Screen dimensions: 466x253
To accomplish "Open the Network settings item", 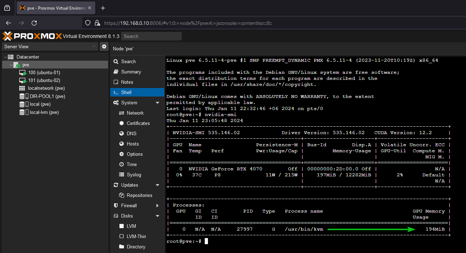I will (x=137, y=113).
